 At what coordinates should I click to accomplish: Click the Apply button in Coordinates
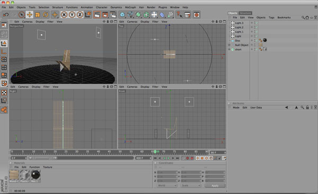click(215, 186)
